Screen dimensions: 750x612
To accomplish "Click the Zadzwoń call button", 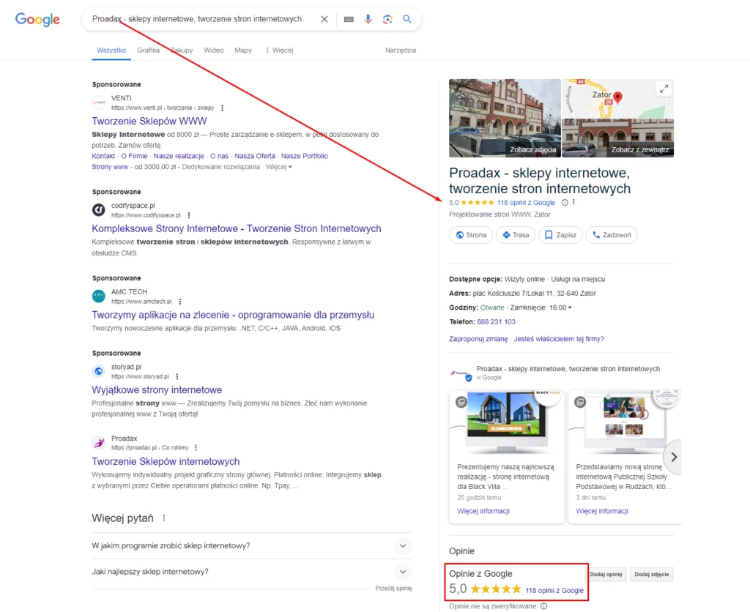I will [612, 235].
